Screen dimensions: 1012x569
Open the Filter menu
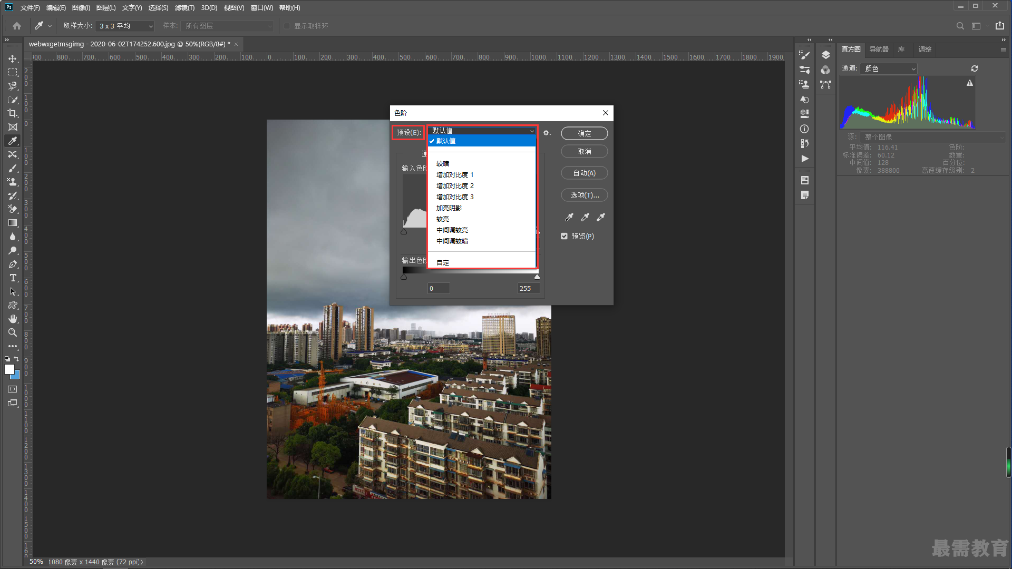[x=184, y=8]
